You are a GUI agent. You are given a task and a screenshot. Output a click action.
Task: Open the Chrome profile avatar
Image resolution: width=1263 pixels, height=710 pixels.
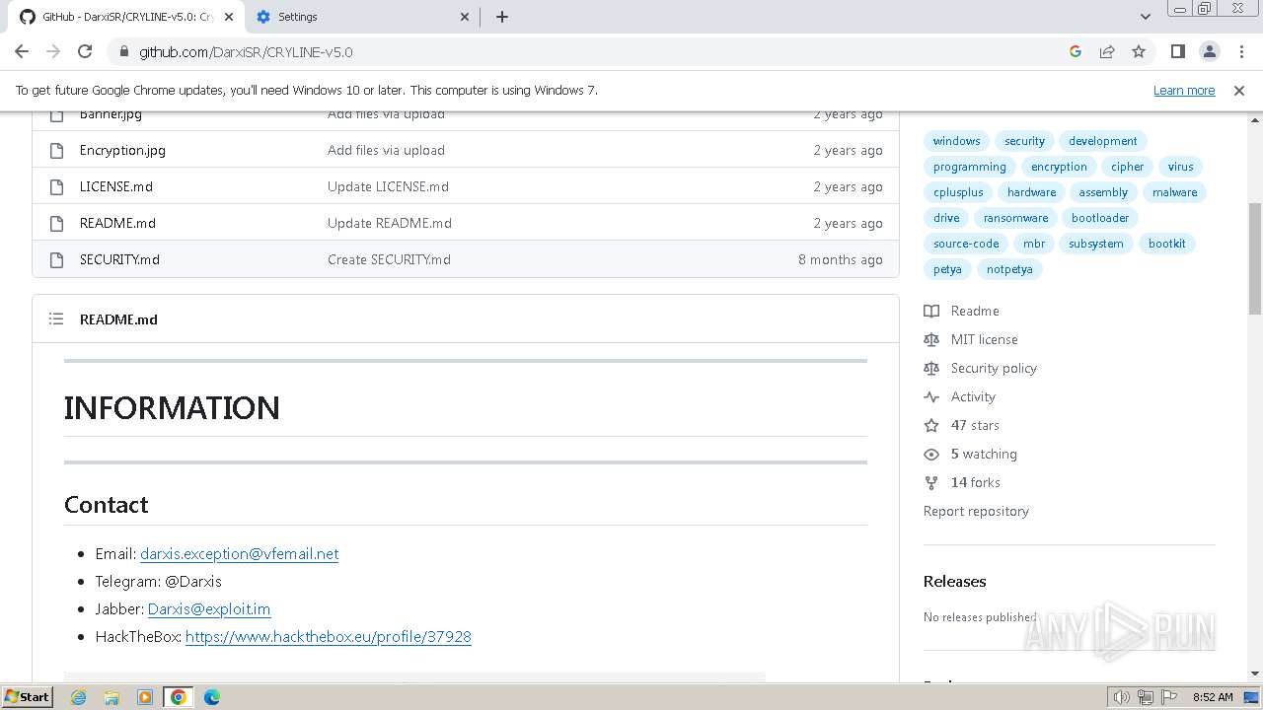(1210, 51)
